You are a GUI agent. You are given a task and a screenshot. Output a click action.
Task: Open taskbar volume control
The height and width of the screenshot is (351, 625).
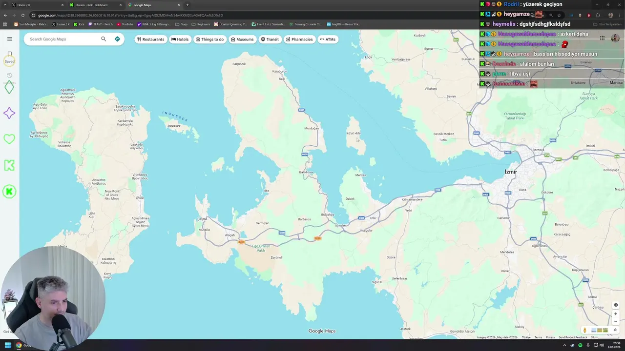point(602,345)
